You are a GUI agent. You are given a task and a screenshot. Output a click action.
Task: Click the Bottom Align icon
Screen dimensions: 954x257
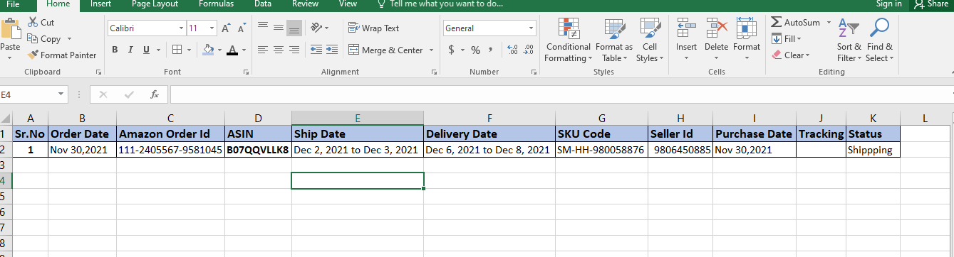294,28
